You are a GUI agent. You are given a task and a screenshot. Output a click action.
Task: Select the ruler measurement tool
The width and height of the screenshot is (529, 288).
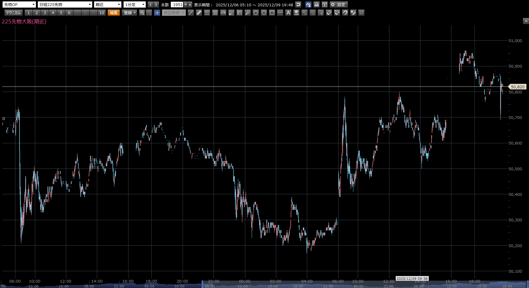(x=199, y=13)
